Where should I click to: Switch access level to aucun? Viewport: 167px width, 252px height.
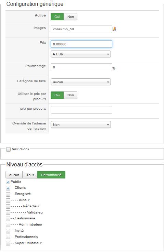pos(14,175)
